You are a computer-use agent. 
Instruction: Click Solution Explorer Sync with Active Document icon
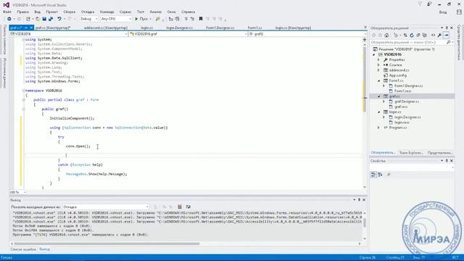(405, 36)
